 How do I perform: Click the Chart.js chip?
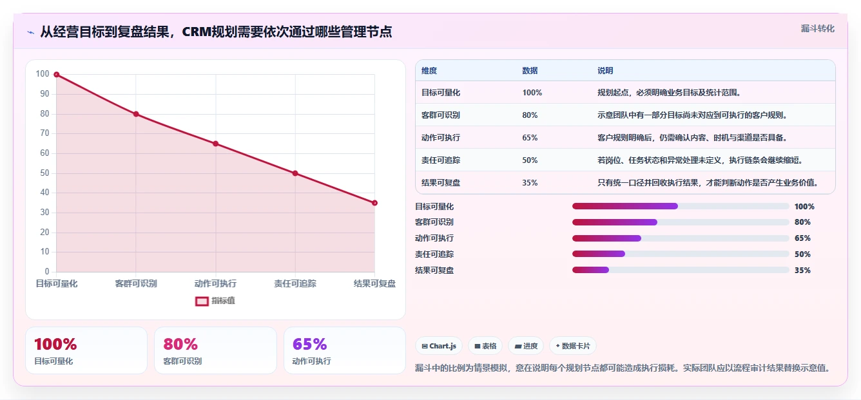[x=439, y=346]
